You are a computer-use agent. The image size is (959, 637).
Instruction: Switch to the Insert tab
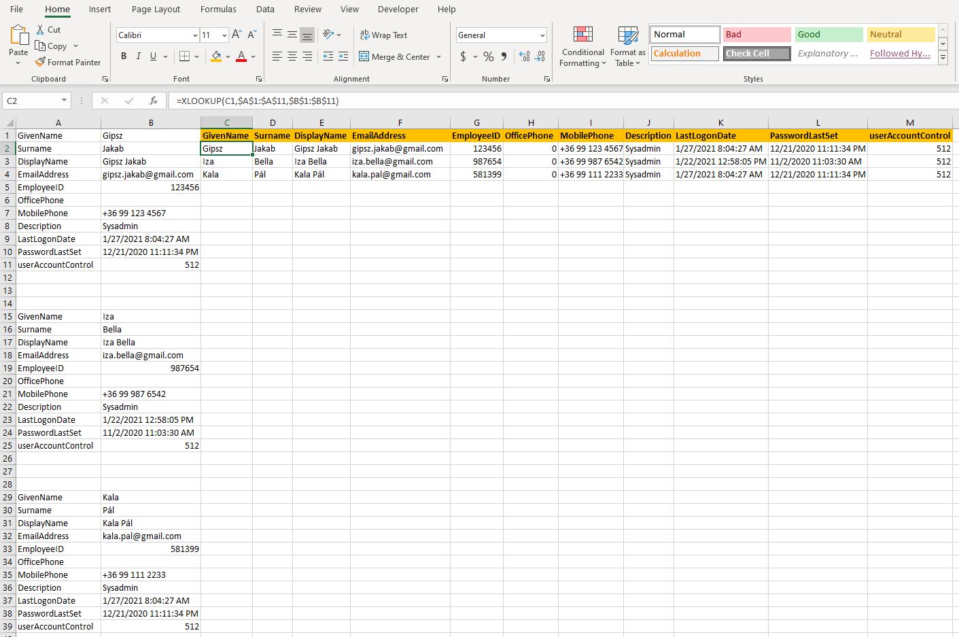coord(100,9)
